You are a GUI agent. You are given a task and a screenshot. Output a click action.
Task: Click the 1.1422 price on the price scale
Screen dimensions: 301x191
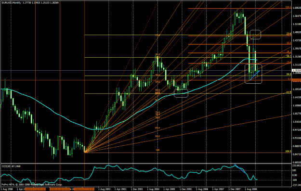point(297,97)
